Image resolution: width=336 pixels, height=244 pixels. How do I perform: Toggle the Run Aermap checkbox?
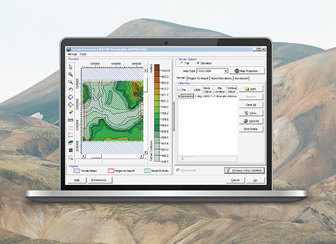178,170
